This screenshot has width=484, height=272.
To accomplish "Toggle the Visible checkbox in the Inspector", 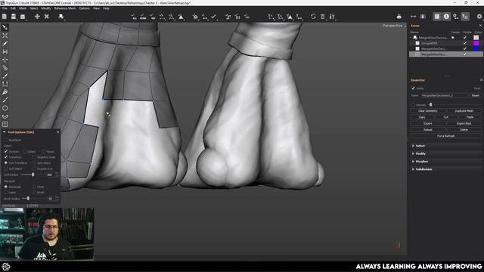I will pyautogui.click(x=414, y=88).
